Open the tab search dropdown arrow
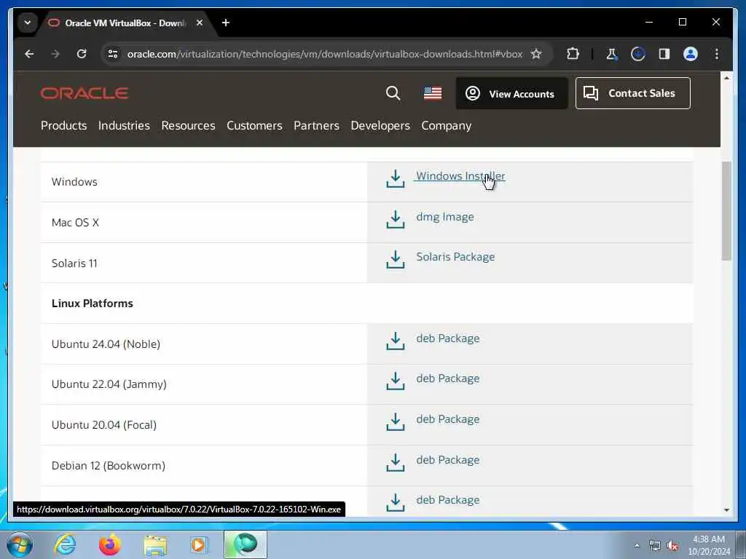Screen dimensions: 746x559 coord(28,23)
